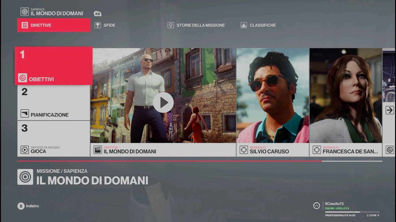Viewport: 396px width, 222px height.
Task: Select step 2 Pianificazione
Action: [x=54, y=103]
